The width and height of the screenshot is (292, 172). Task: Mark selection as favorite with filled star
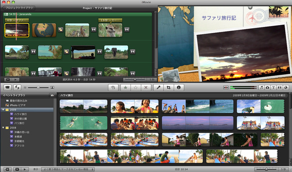[125, 88]
